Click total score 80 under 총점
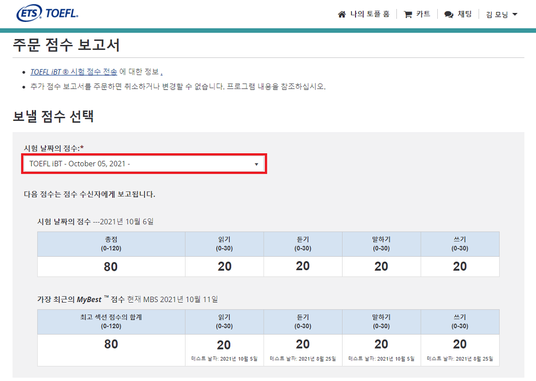 (x=111, y=267)
